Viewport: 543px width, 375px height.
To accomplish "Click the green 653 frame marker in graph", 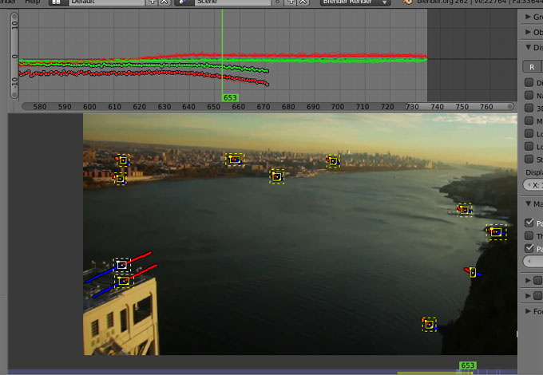I will tap(230, 98).
